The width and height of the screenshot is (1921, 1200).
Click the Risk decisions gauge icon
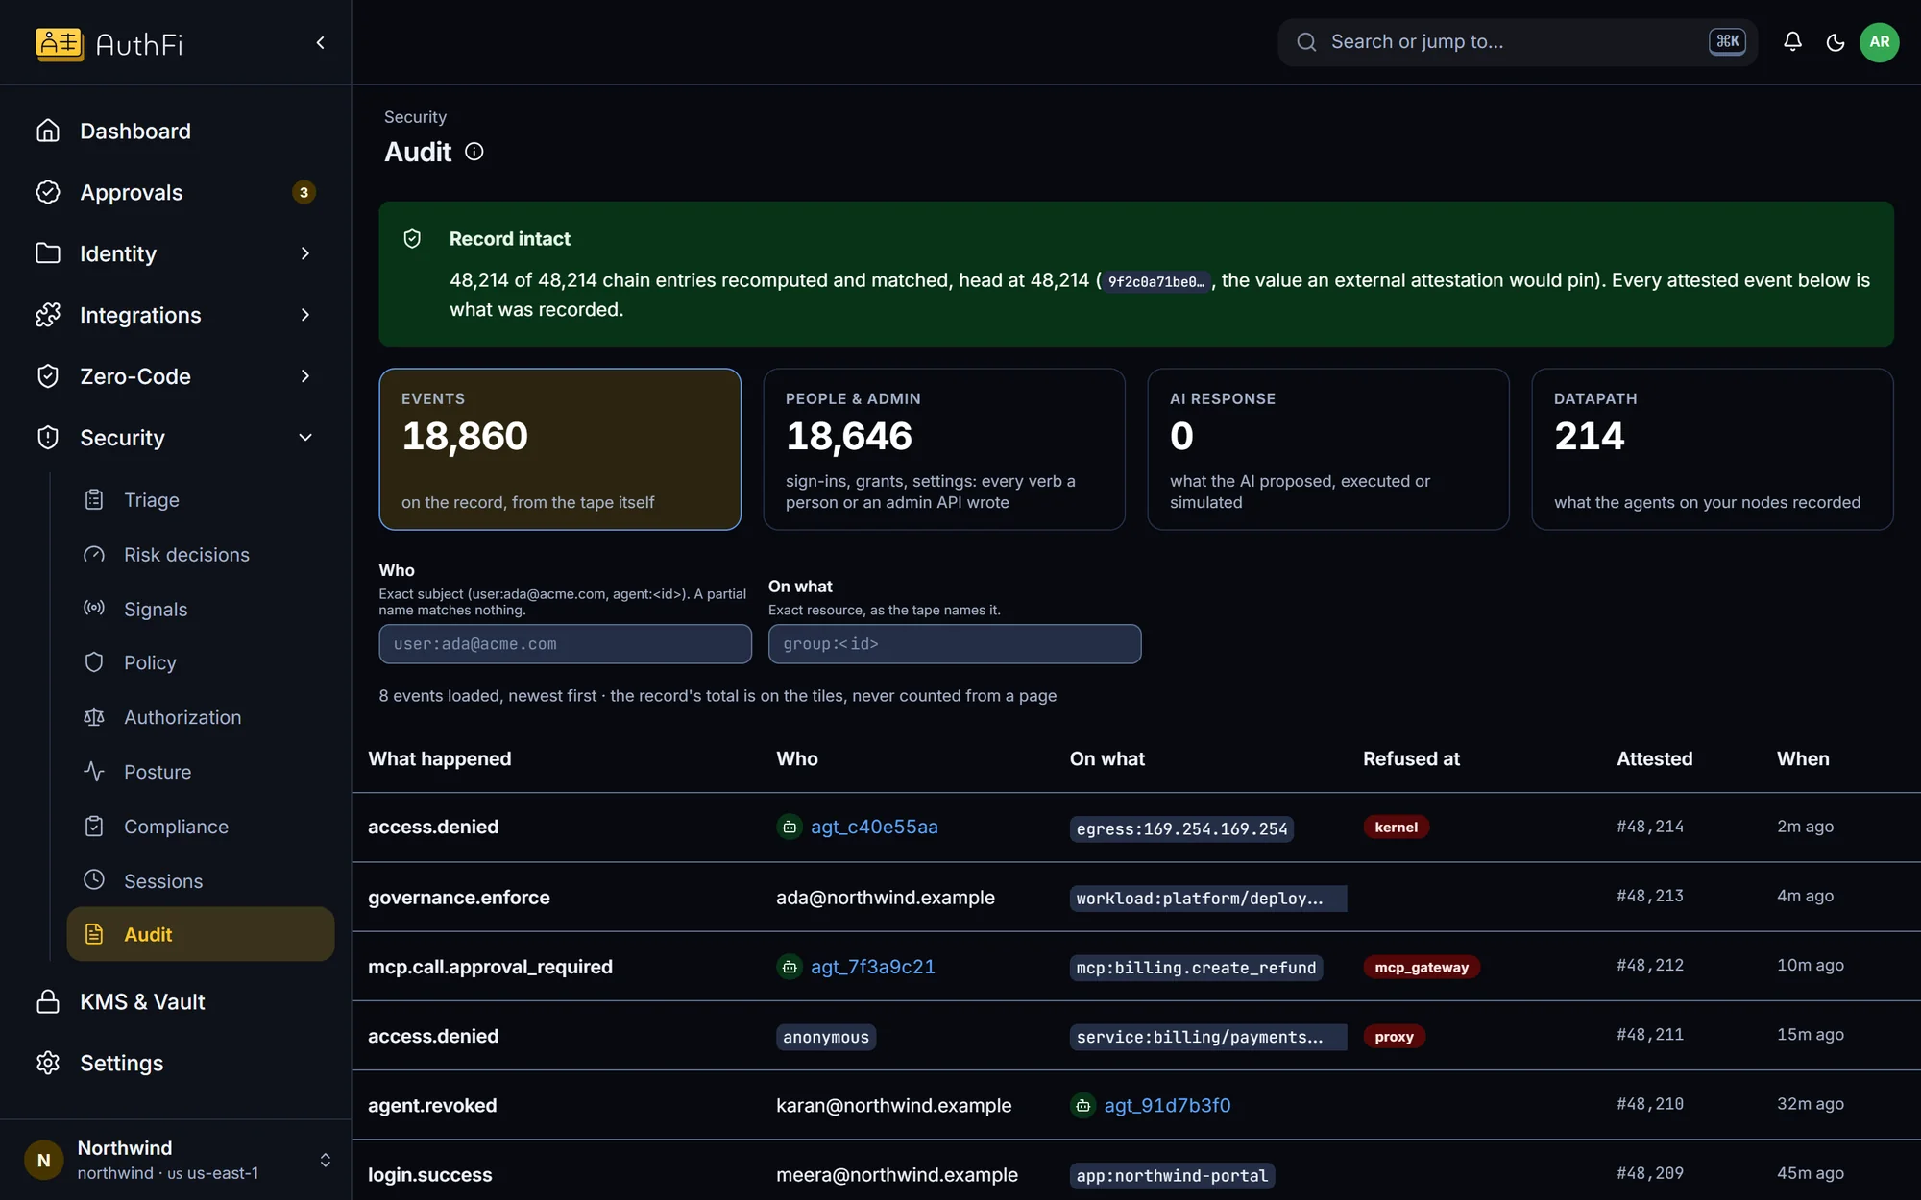94,555
